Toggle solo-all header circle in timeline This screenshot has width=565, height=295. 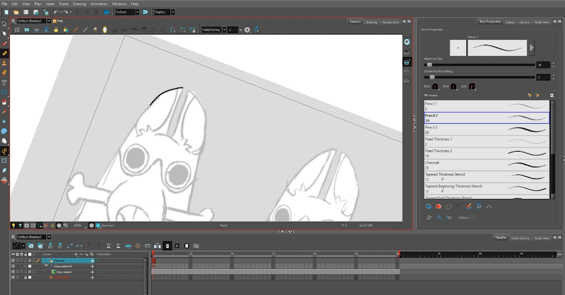[x=18, y=254]
